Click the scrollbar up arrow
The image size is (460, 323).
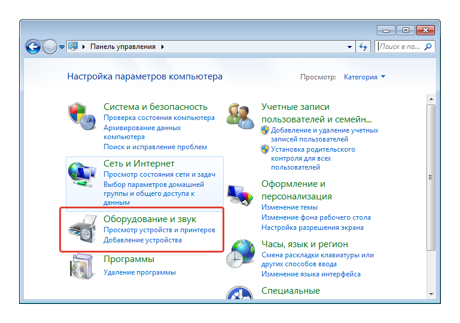(431, 99)
